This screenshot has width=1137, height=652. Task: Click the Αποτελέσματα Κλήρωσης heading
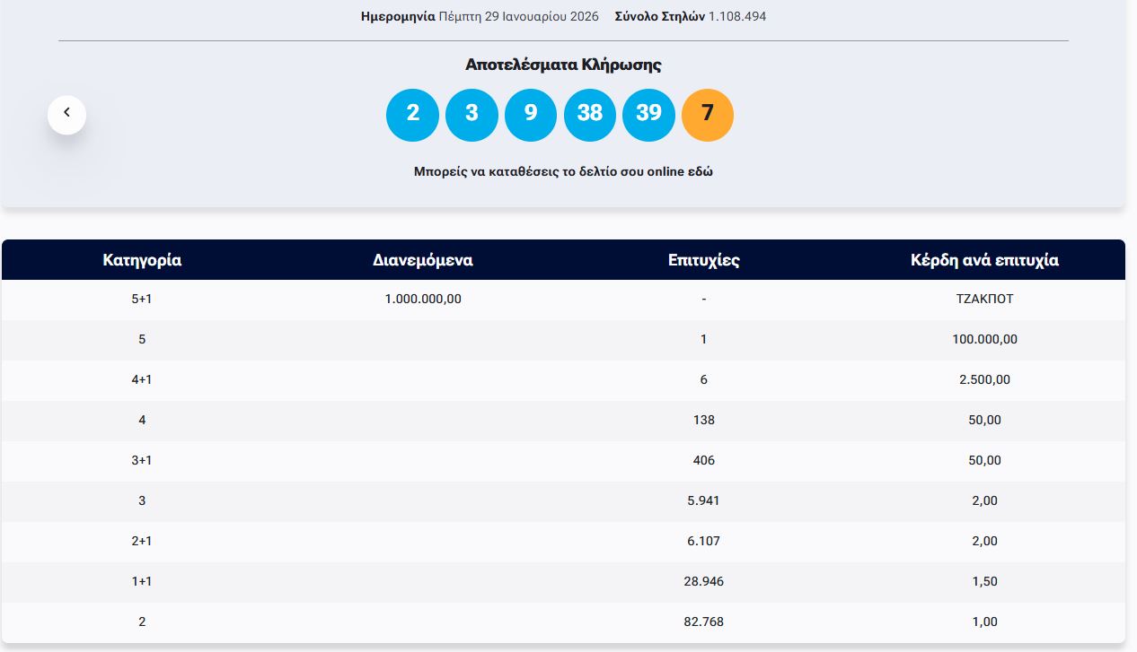pyautogui.click(x=563, y=65)
